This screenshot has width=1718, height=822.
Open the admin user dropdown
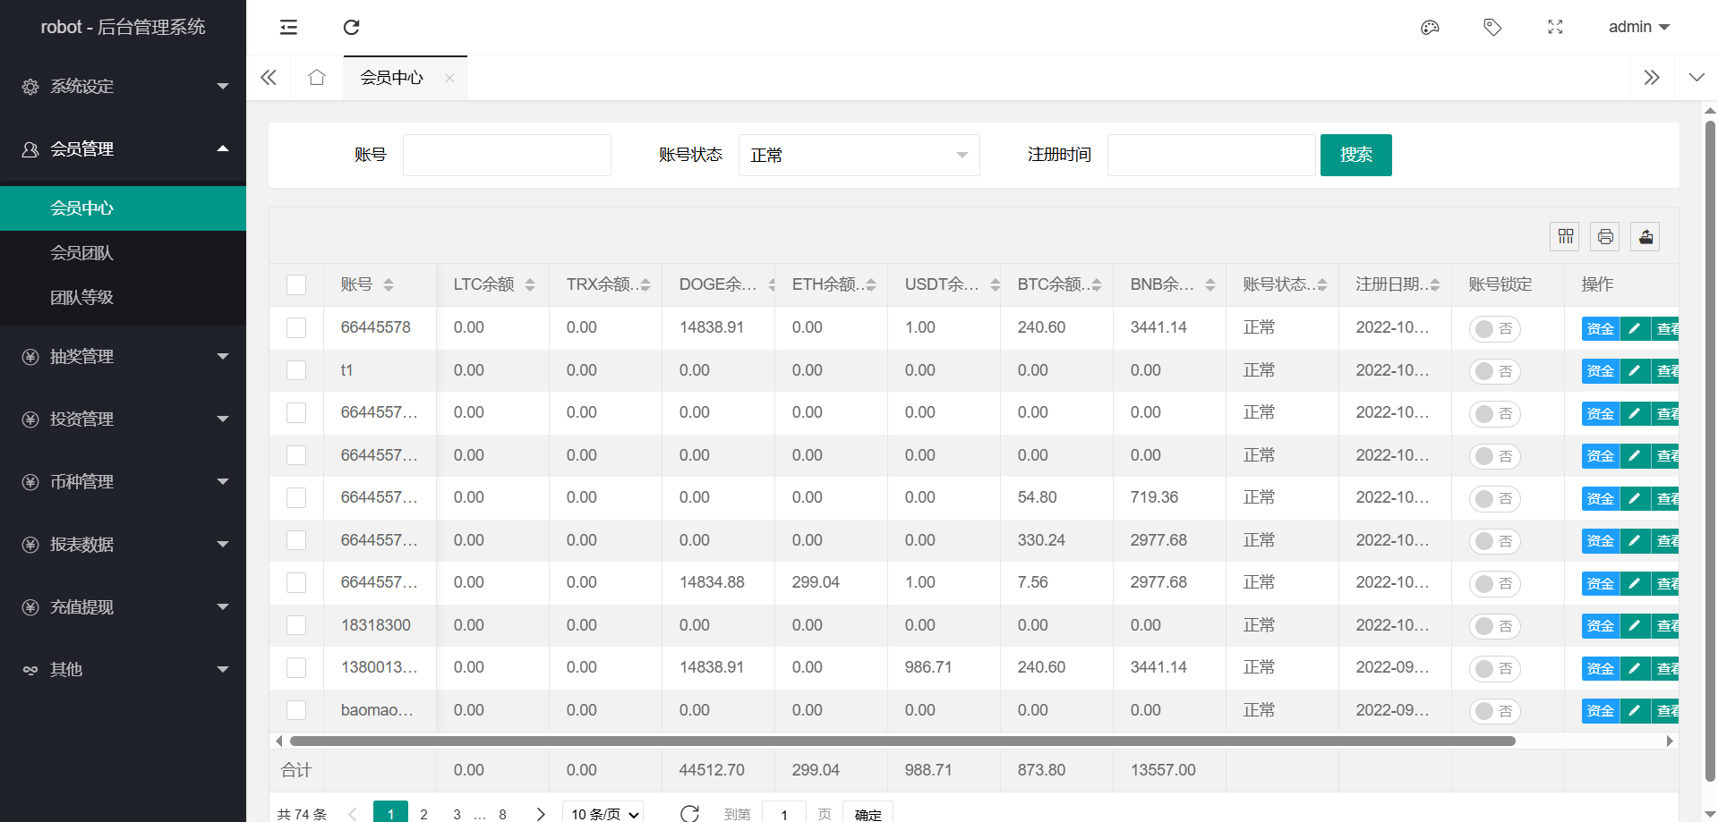[1638, 27]
